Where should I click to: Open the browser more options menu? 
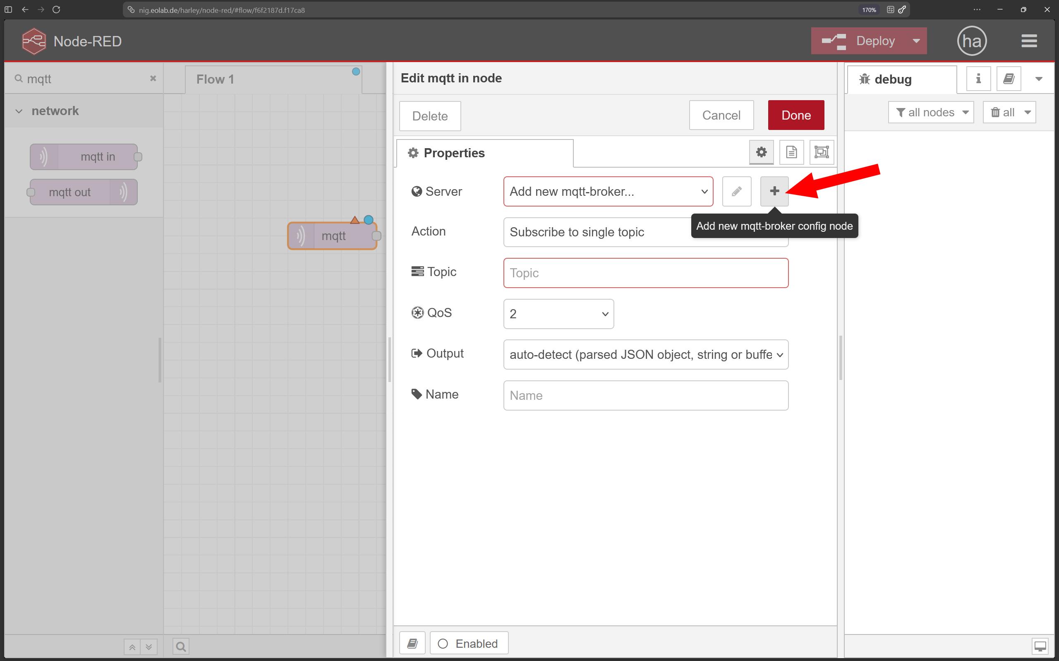977,10
